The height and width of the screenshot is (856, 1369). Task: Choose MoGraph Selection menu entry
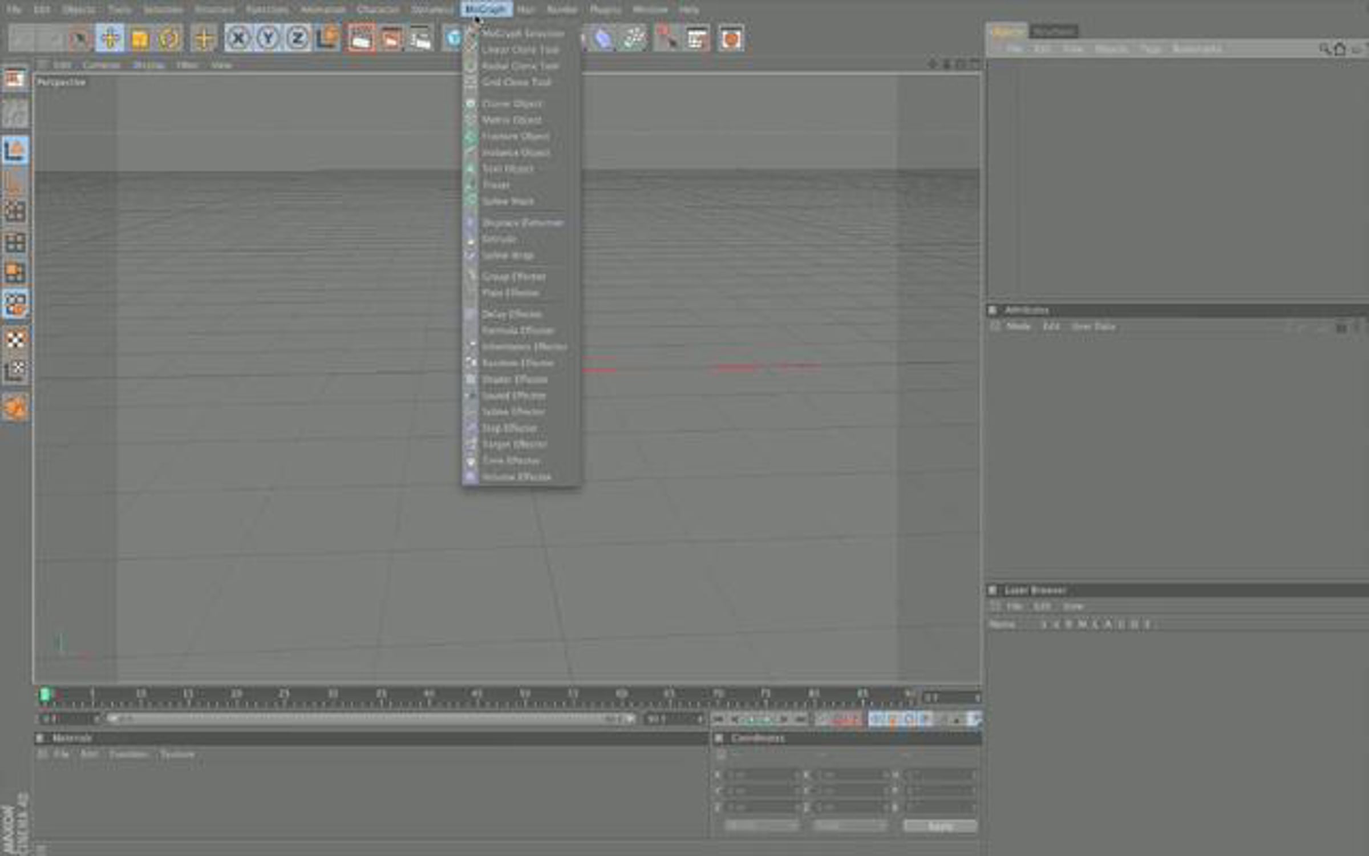(x=521, y=34)
